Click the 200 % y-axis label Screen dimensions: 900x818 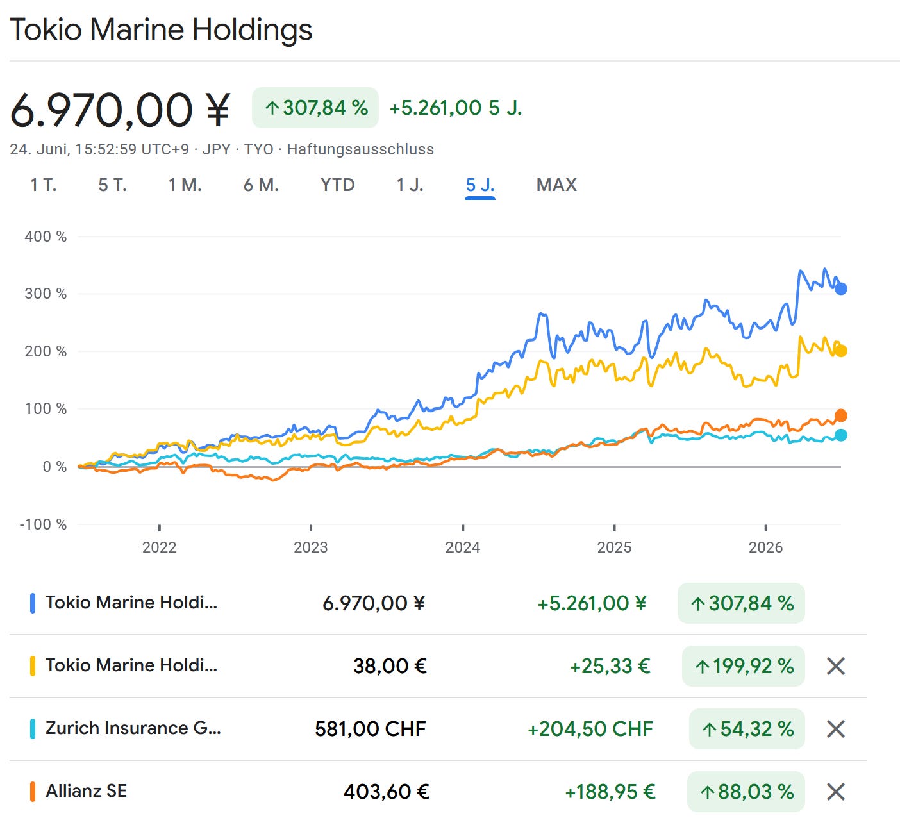46,351
